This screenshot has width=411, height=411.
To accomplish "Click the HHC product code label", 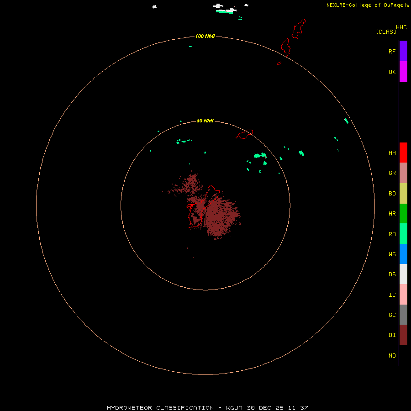I will [401, 27].
